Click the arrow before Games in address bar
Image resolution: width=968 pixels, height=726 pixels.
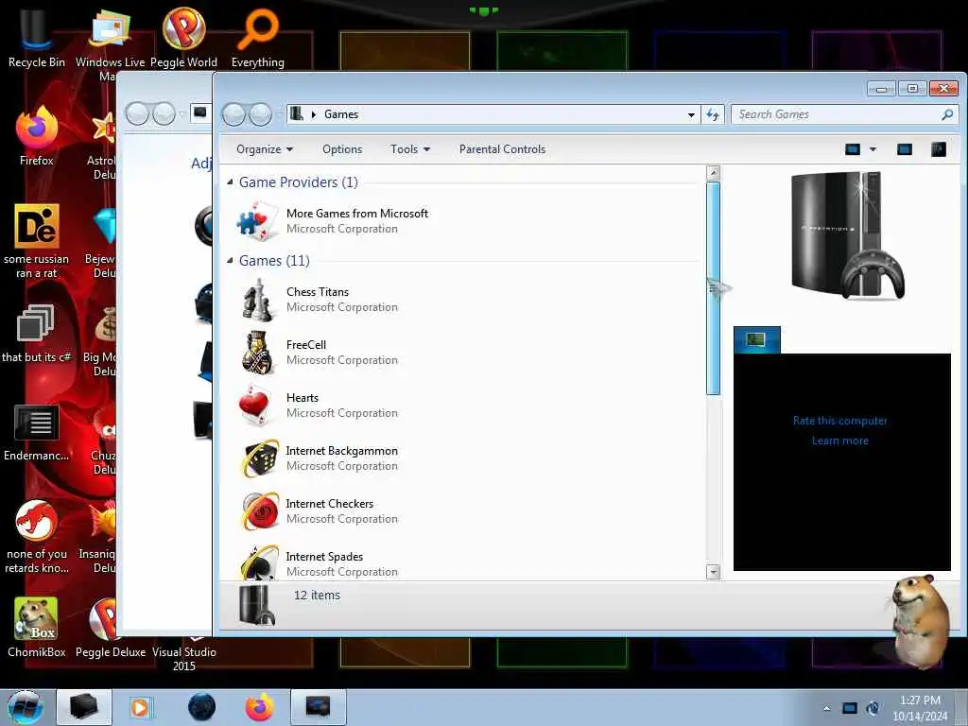pos(314,114)
